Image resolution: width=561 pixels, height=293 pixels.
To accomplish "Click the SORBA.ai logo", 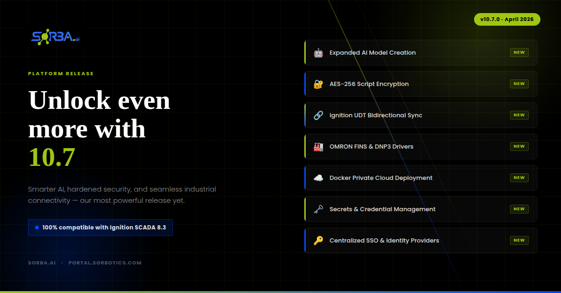I will [x=56, y=37].
